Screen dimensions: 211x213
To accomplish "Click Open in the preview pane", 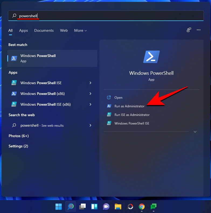I will 118,98.
